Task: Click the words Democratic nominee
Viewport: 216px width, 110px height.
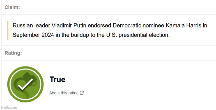Action: pyautogui.click(x=139, y=25)
